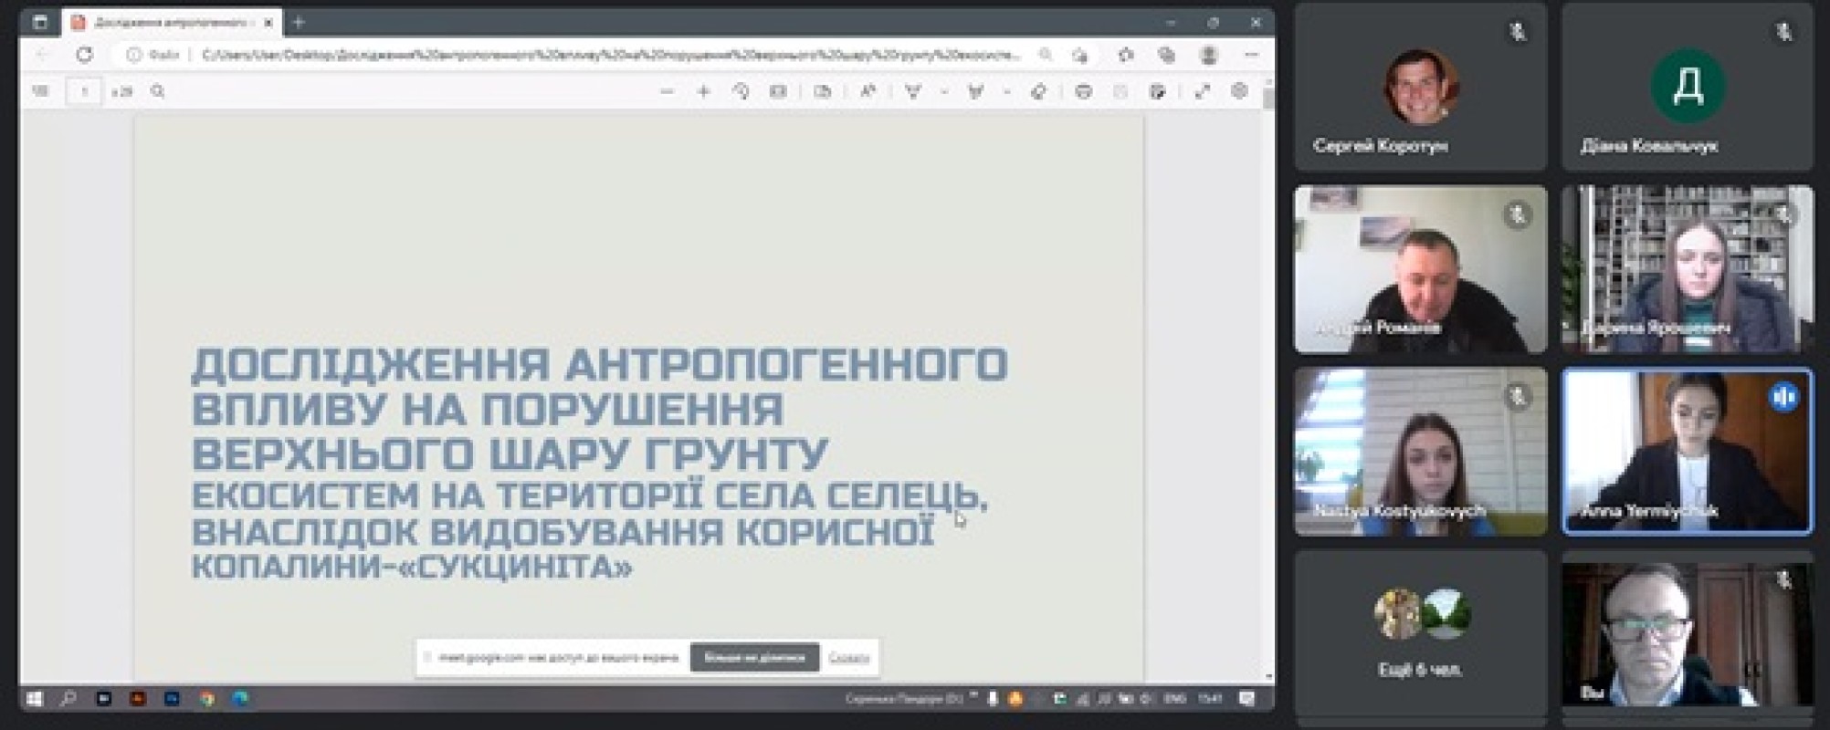Click the hide link in sharing notification
The image size is (1830, 730).
(x=849, y=657)
